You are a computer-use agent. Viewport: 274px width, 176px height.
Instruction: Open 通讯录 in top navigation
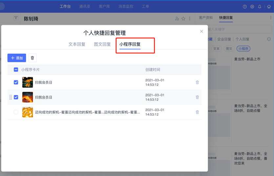tap(85, 7)
